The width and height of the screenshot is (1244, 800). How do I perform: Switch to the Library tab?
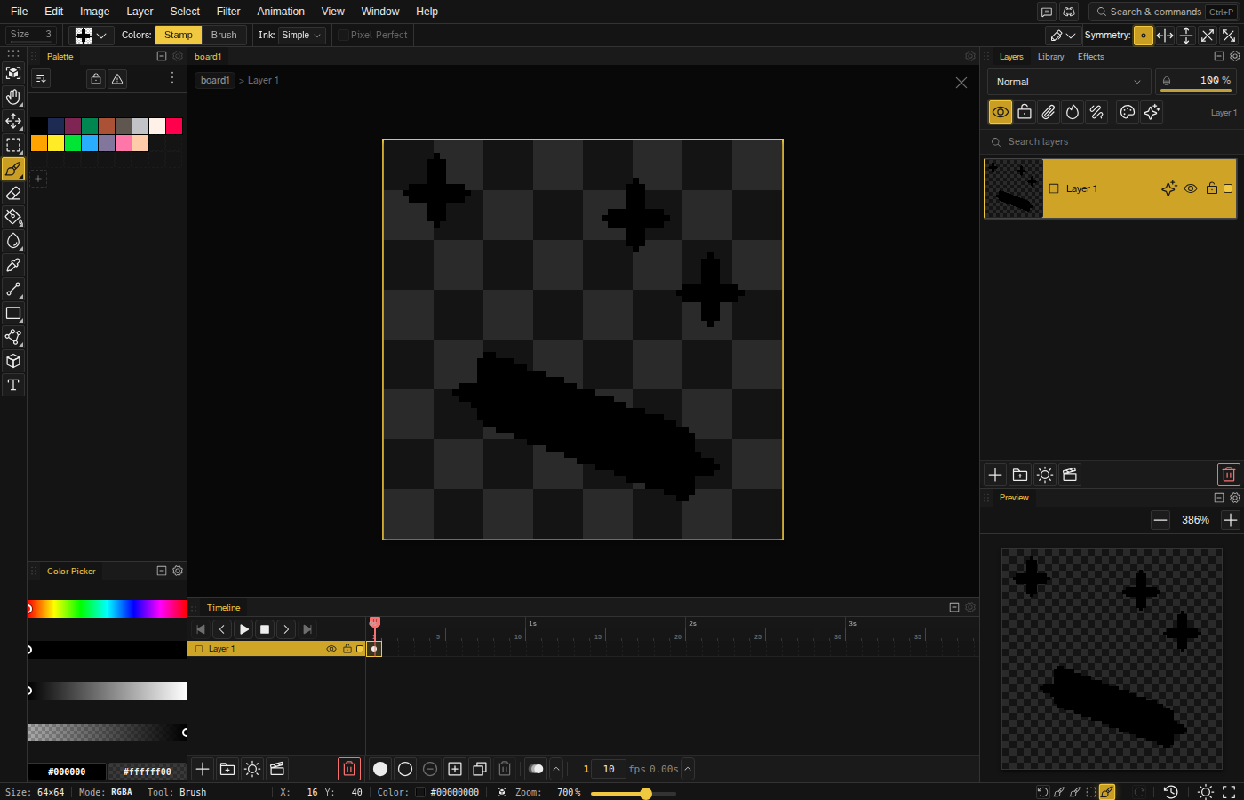click(x=1050, y=57)
